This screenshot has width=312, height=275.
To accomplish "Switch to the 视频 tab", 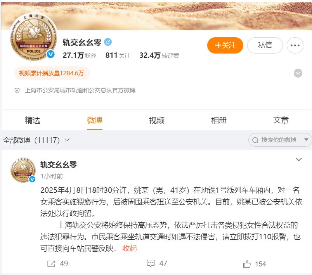I will (x=157, y=121).
